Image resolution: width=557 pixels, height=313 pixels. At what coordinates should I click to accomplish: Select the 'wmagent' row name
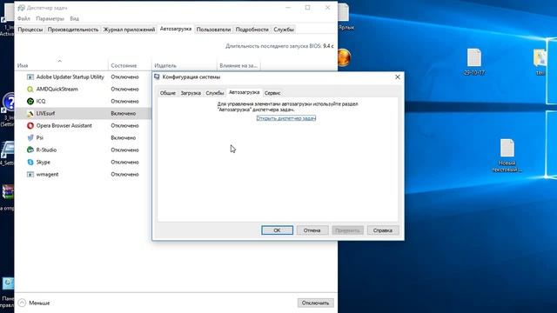(47, 174)
